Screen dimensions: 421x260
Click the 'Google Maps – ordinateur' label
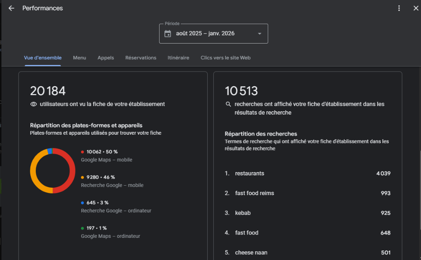pos(111,237)
